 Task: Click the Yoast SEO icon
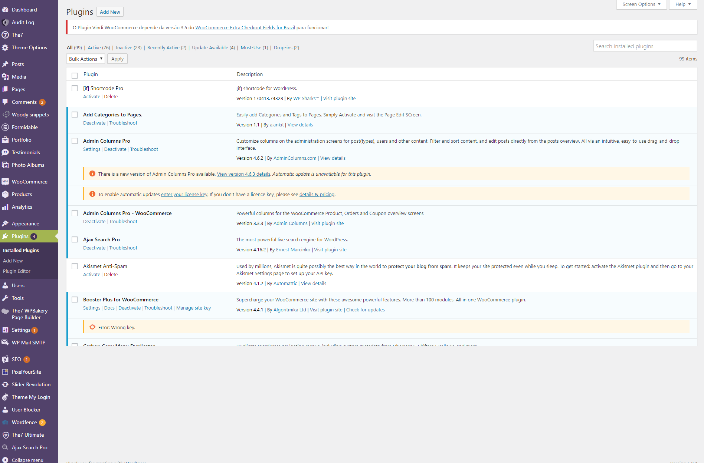click(5, 359)
